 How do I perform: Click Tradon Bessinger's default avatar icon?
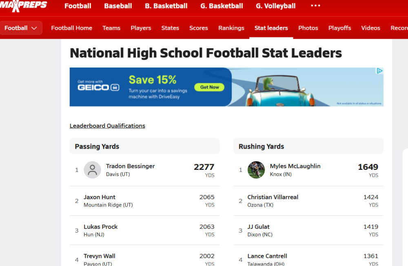coord(92,170)
